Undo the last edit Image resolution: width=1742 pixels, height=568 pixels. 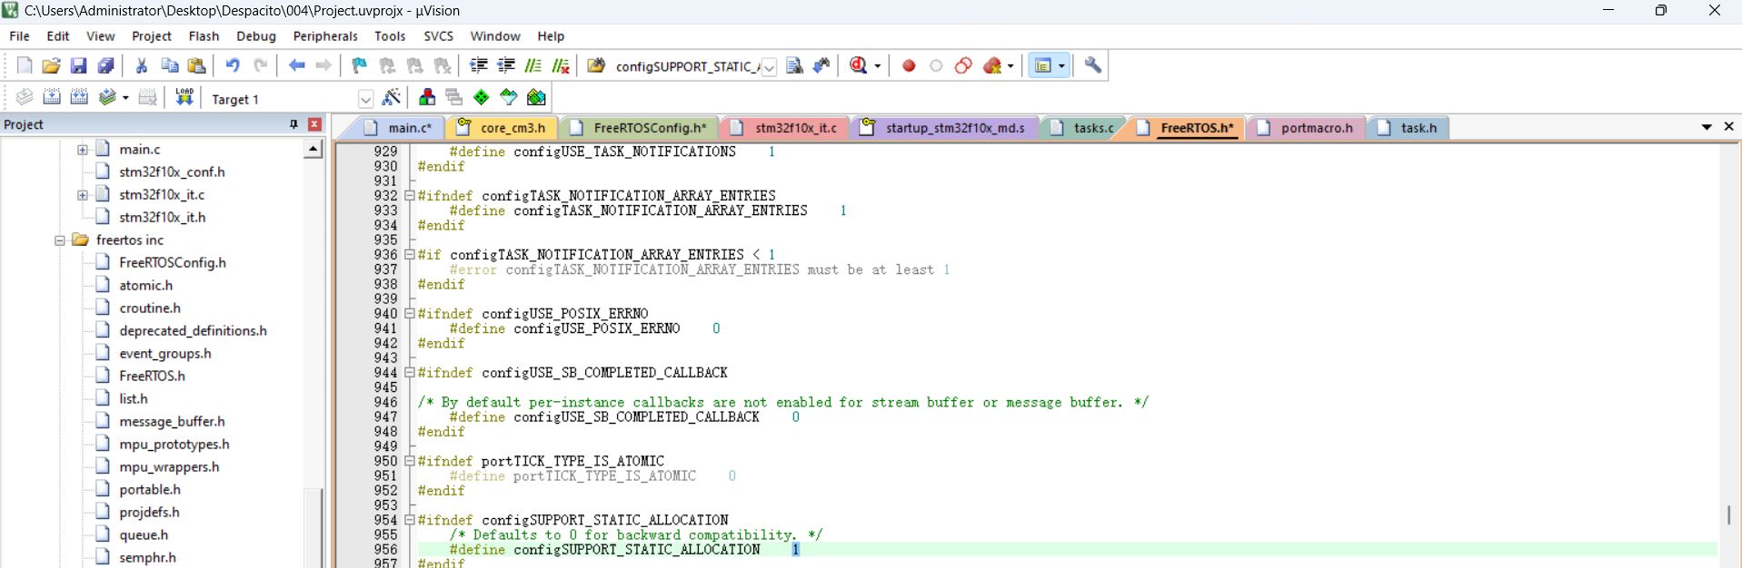(x=233, y=65)
